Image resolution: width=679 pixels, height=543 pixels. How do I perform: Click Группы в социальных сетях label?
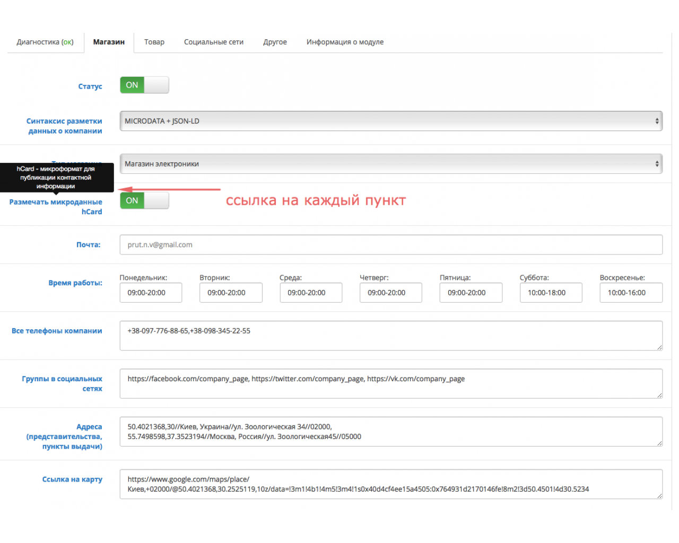point(62,383)
